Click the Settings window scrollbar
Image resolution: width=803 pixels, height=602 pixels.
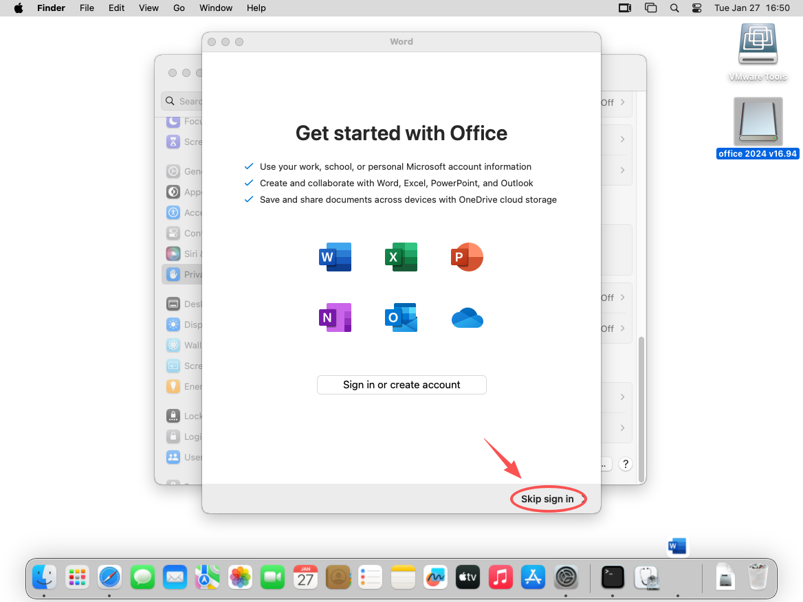pyautogui.click(x=641, y=409)
